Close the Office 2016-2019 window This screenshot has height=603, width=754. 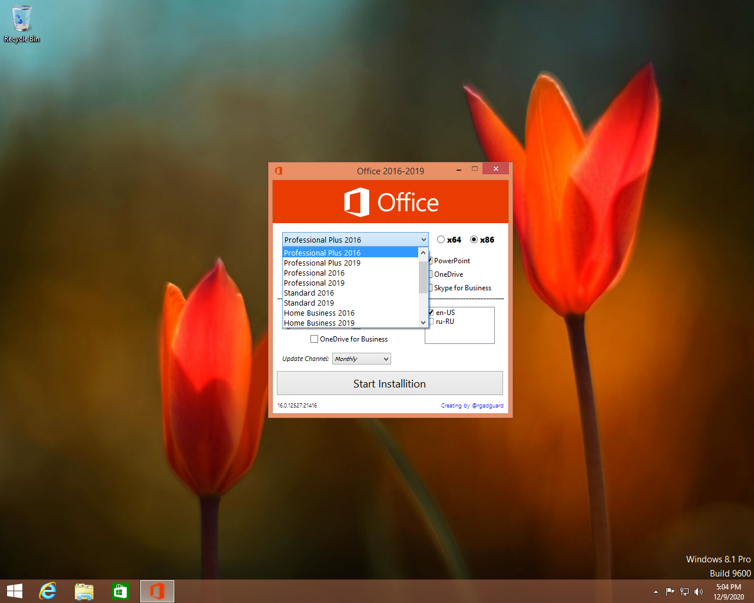495,169
